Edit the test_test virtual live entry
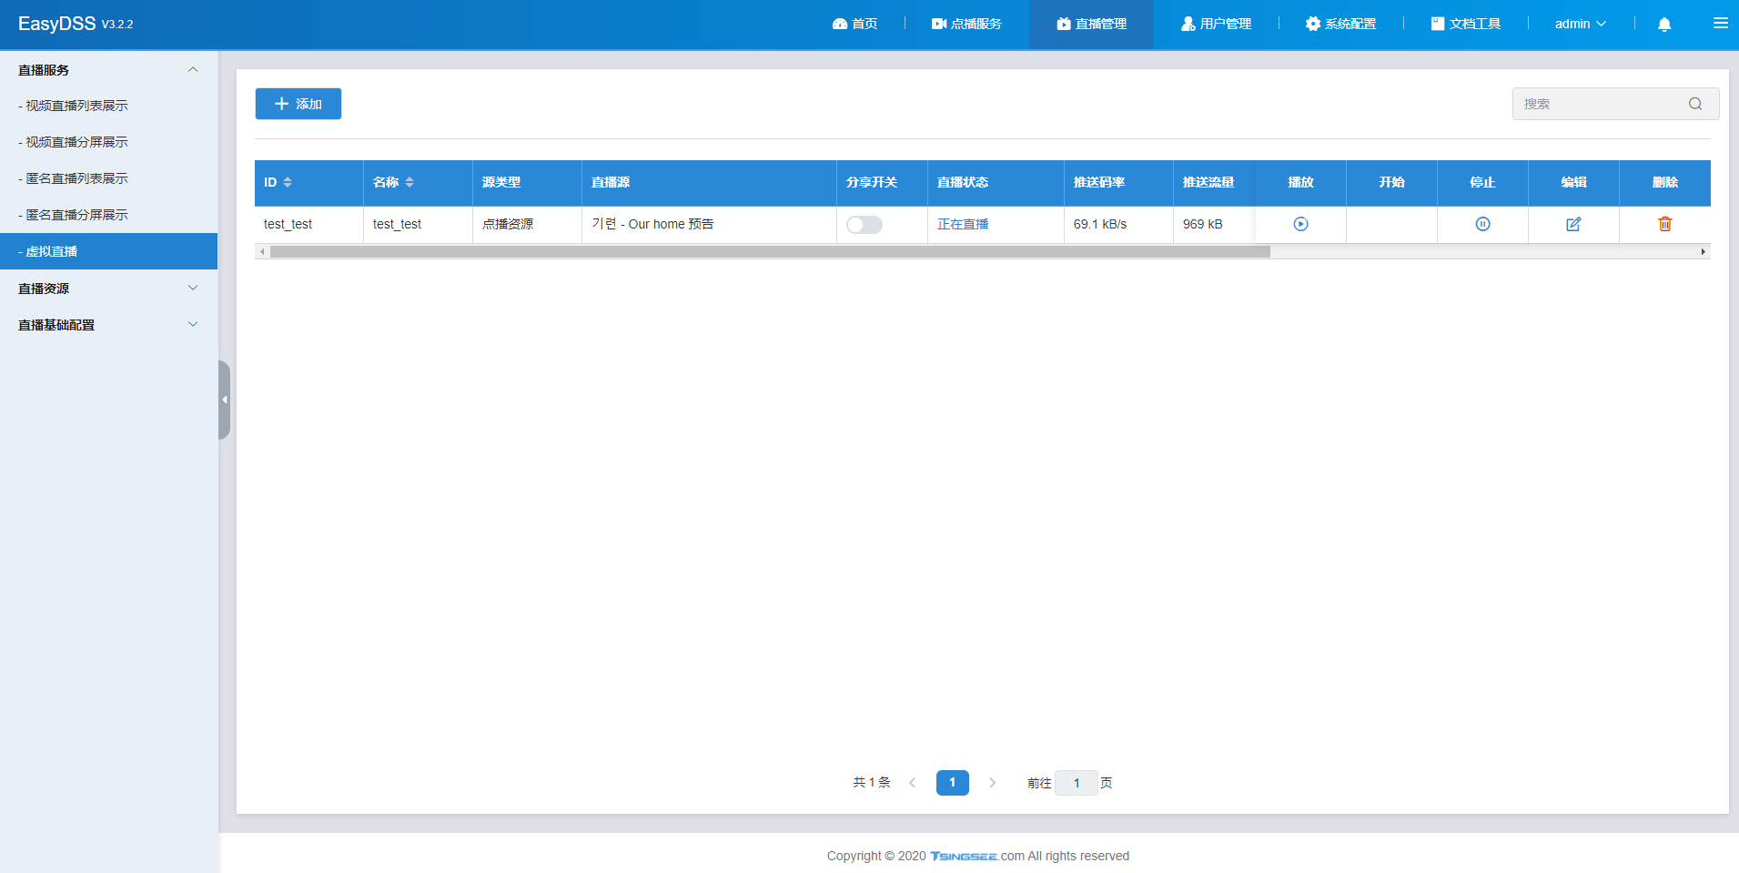 [x=1573, y=224]
